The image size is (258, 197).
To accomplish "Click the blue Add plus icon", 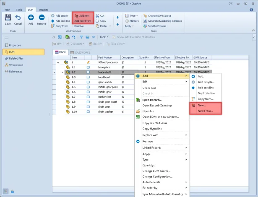I will 31,18.
